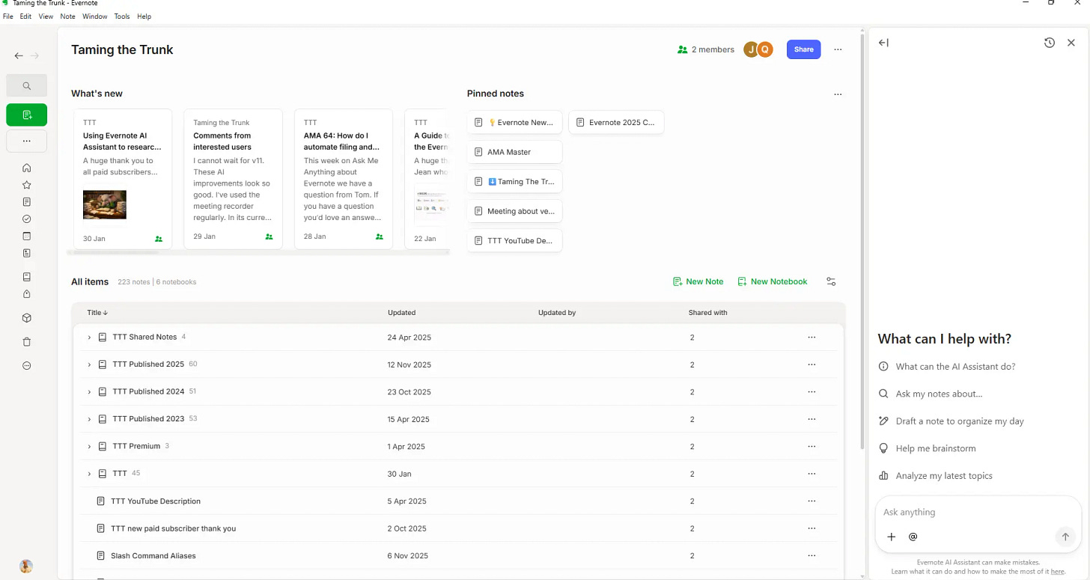Open Trash icon in the sidebar

tap(27, 342)
